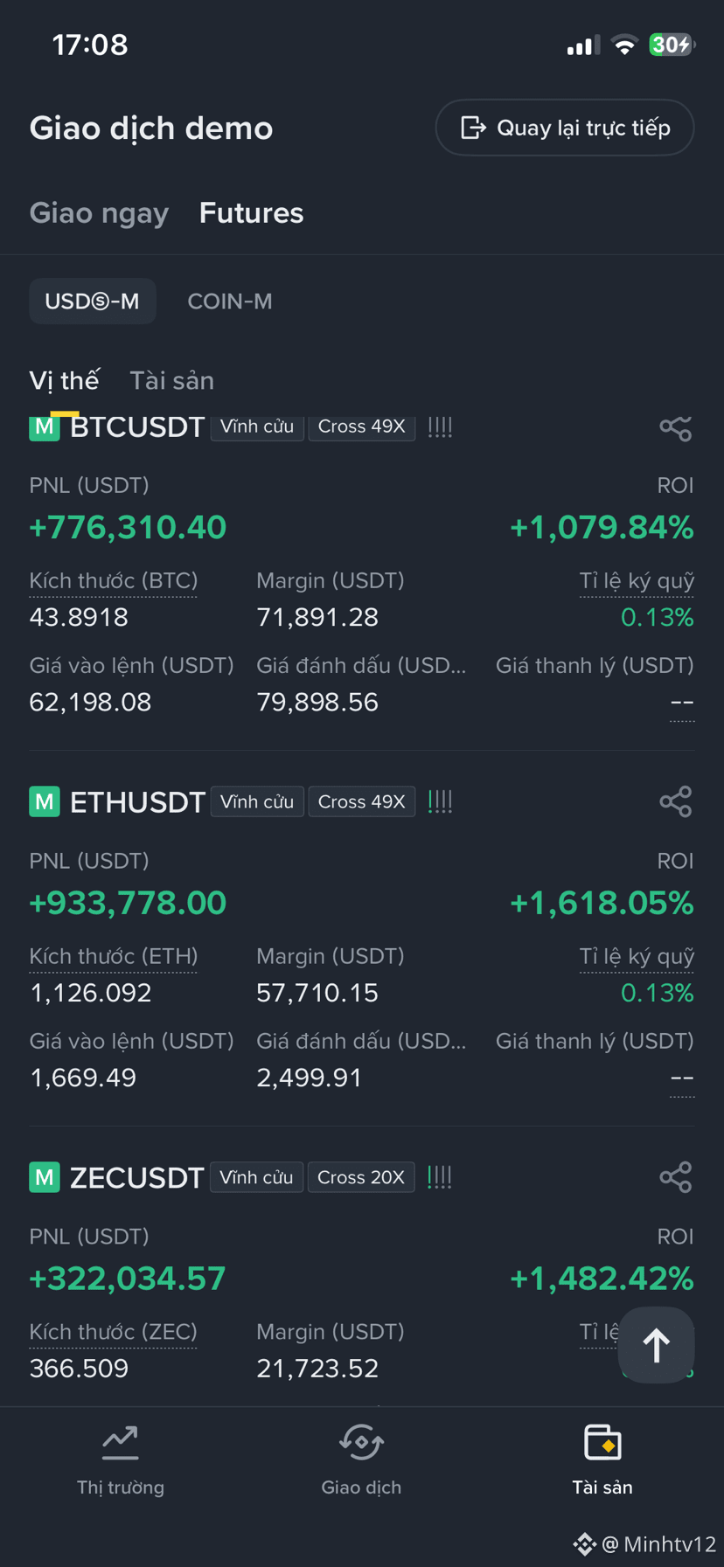Viewport: 724px width, 1567px height.
Task: Open ETHUSDT Cross 49X leverage setting
Action: click(x=361, y=801)
